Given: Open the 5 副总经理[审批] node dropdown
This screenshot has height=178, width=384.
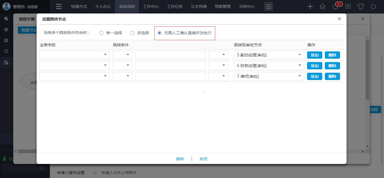Looking at the screenshot, I should click(269, 55).
